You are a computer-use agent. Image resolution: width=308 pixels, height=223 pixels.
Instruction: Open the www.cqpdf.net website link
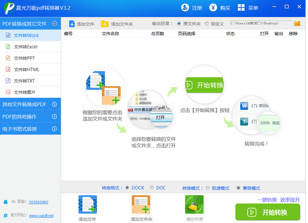point(41,215)
